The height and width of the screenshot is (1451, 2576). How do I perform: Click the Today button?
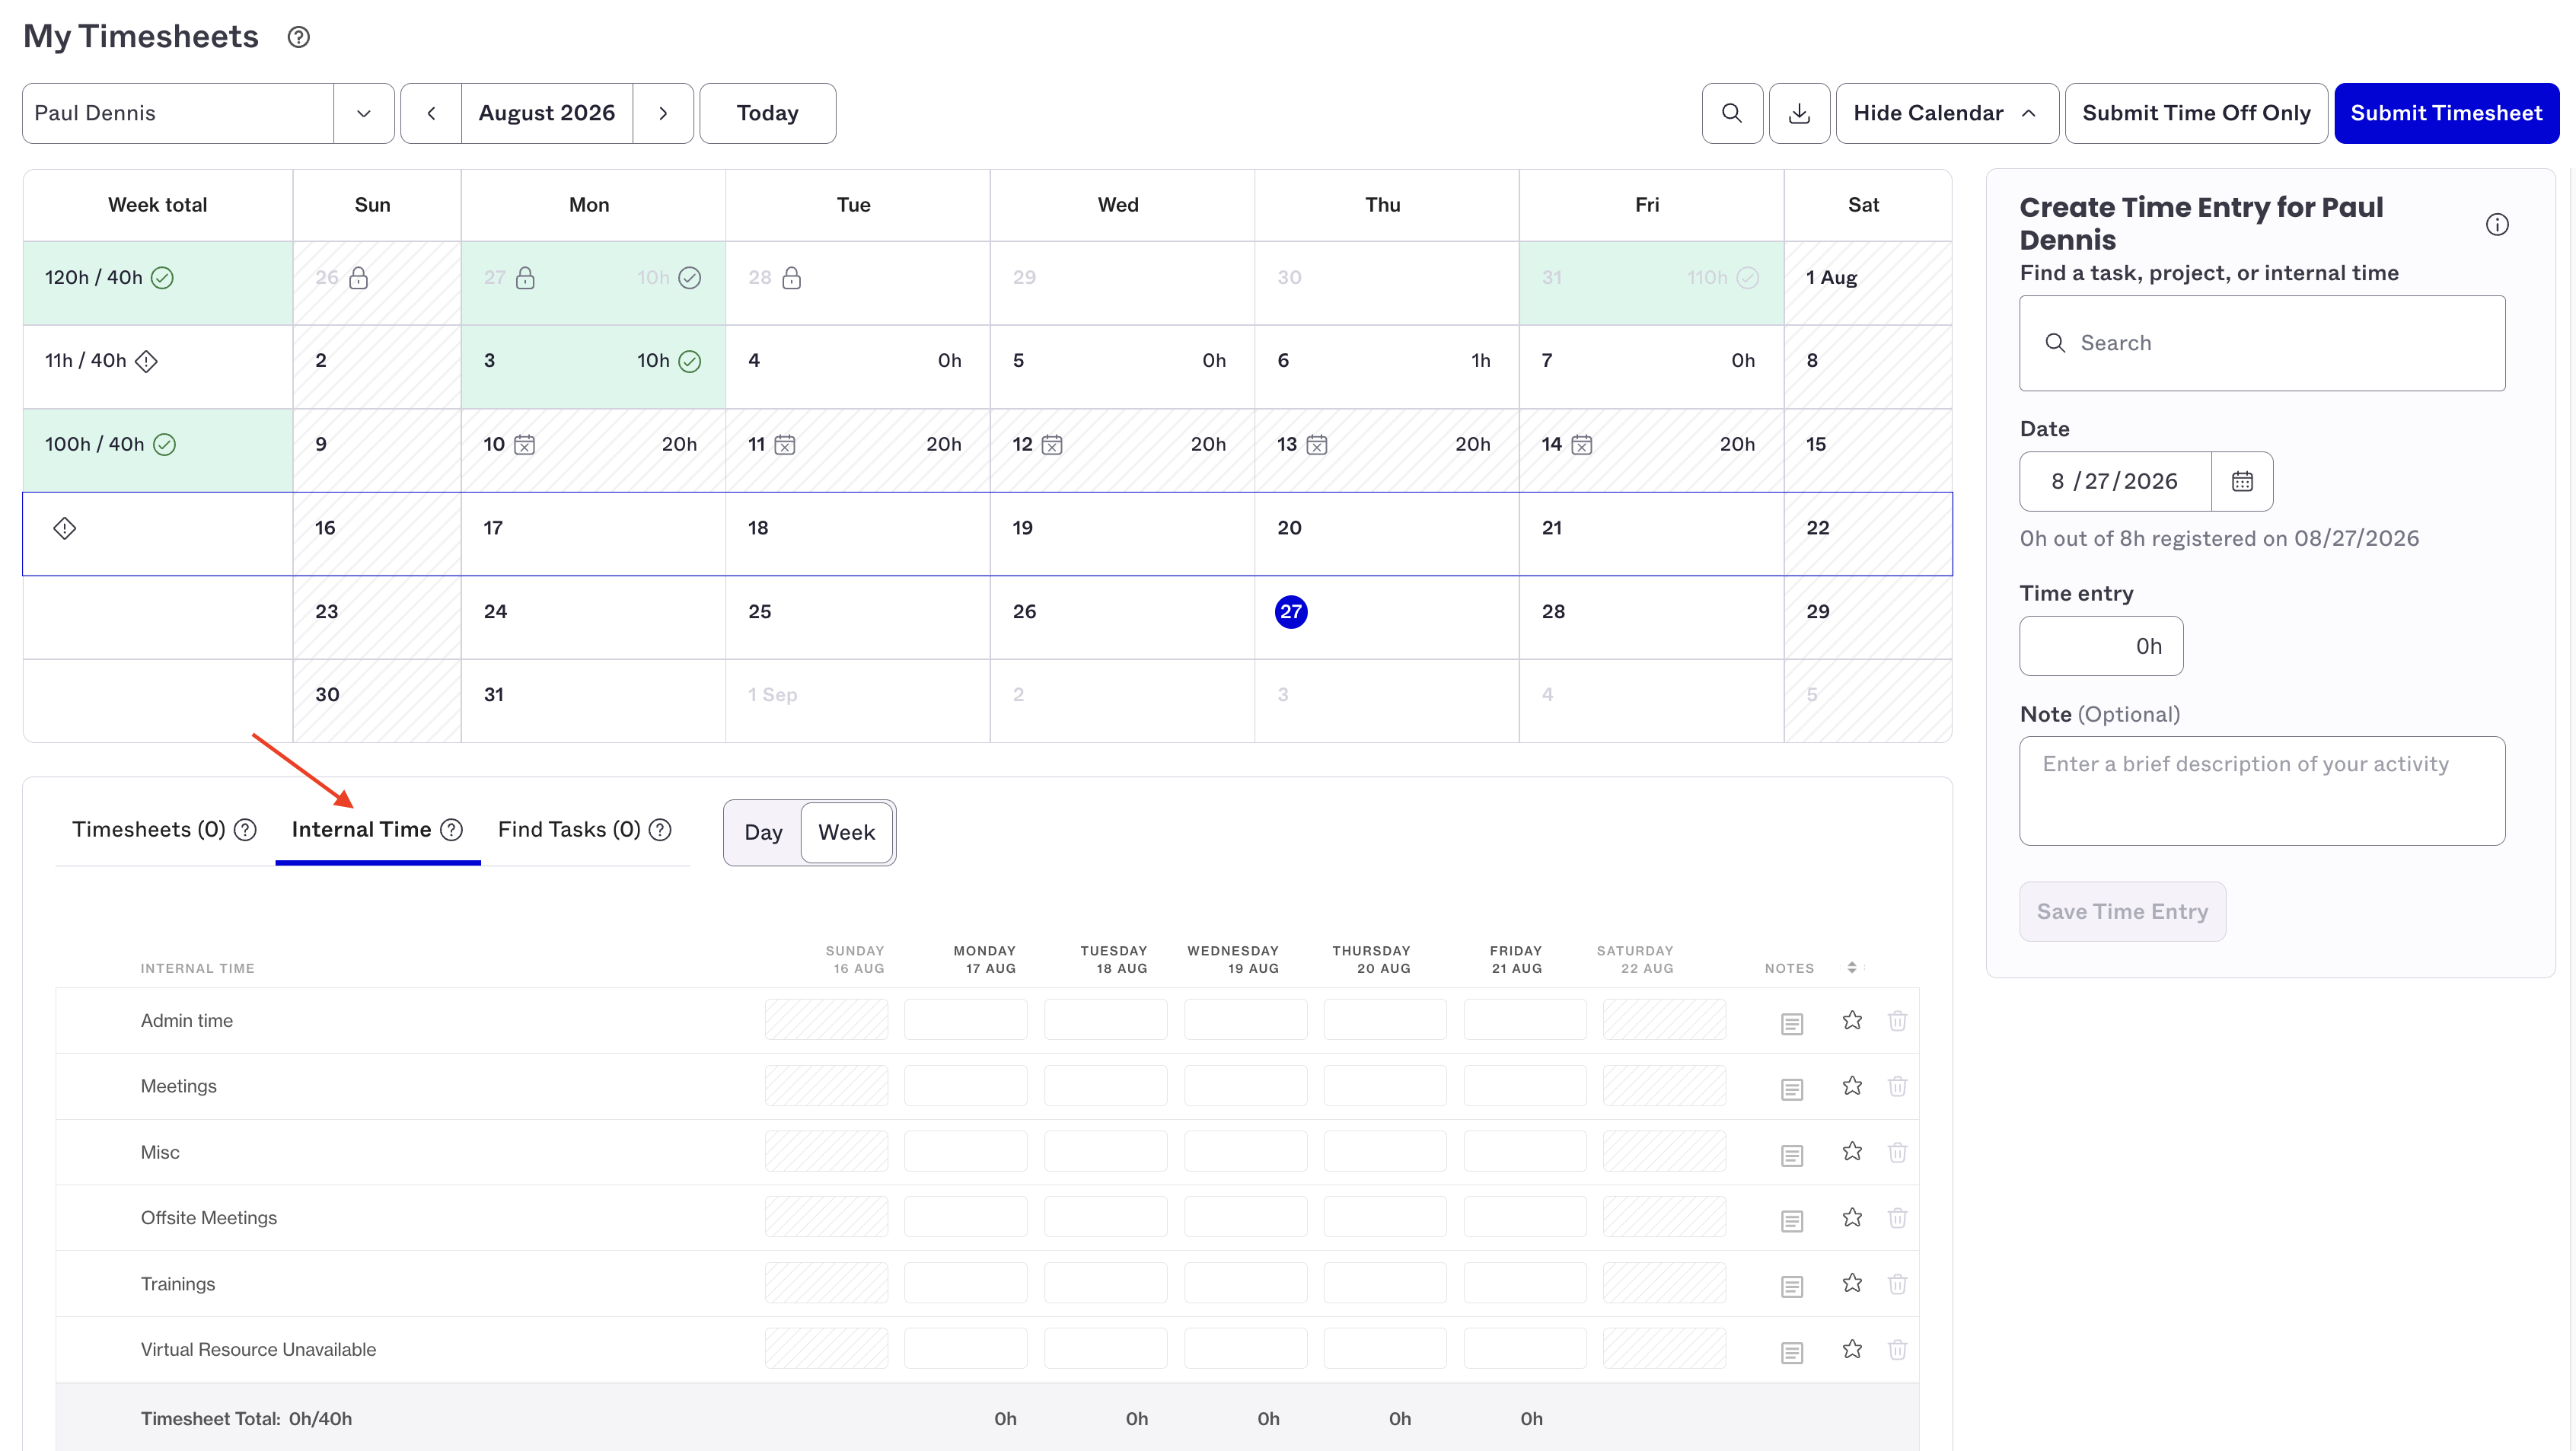tap(767, 113)
